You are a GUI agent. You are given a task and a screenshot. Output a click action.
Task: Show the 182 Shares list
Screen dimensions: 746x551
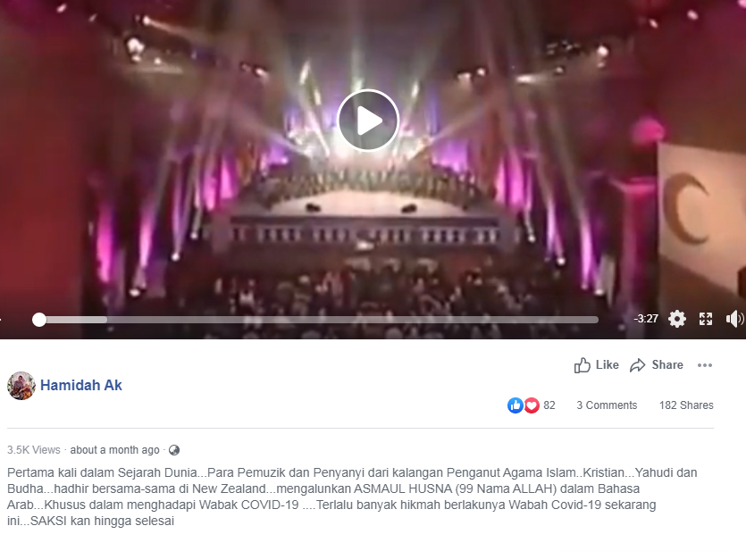(686, 405)
